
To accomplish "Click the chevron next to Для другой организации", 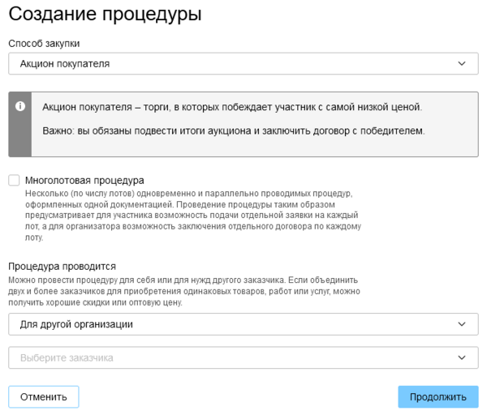I will pyautogui.click(x=462, y=324).
